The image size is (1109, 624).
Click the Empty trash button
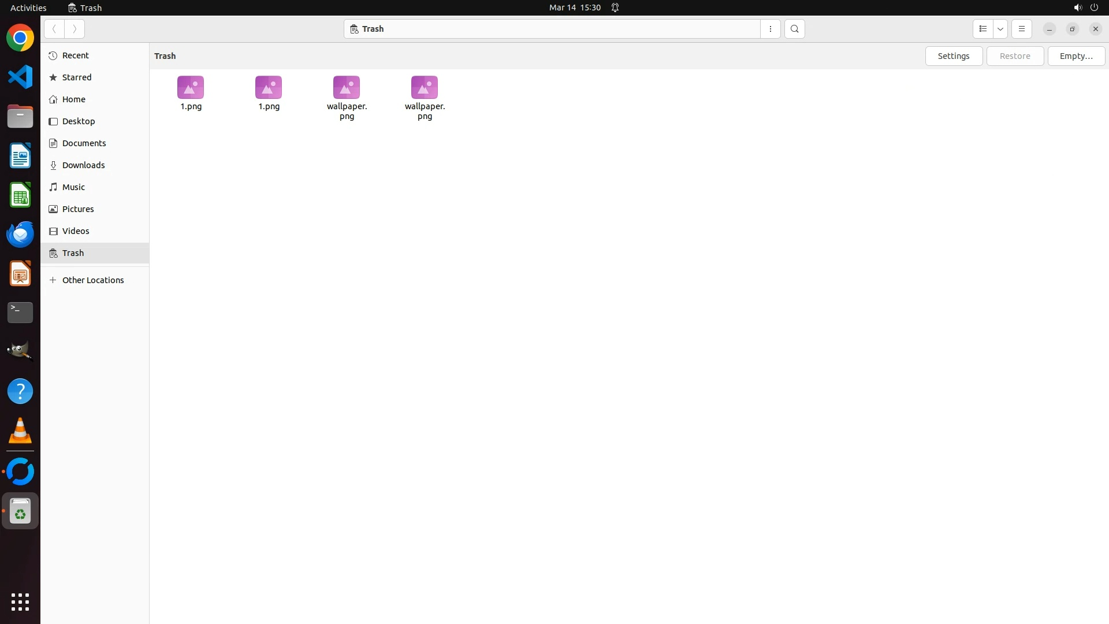click(x=1075, y=56)
